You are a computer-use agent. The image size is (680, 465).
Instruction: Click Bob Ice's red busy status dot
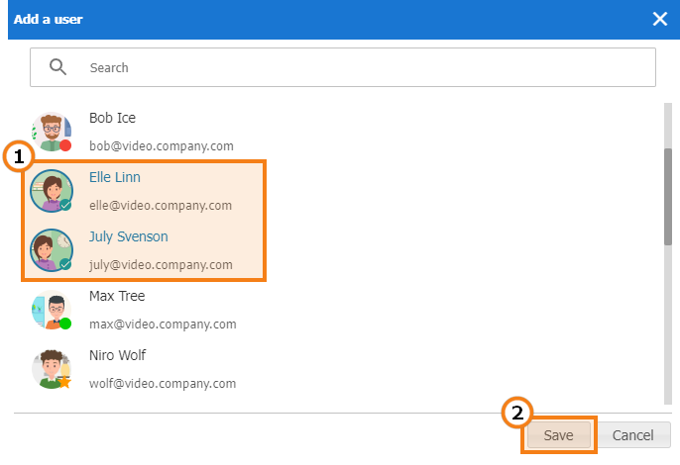pos(65,145)
